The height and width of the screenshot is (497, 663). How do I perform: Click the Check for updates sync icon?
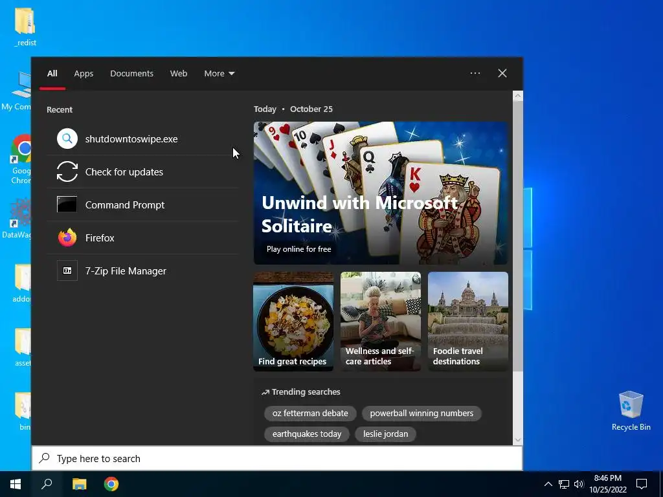pos(67,171)
